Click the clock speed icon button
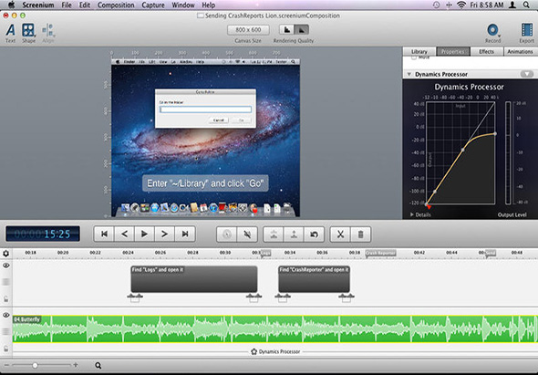This screenshot has height=375, width=538. 226,234
